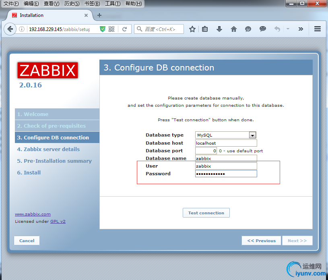The image size is (328, 280).
Task: Bookmark this page with the star icon
Action: coord(192,29)
